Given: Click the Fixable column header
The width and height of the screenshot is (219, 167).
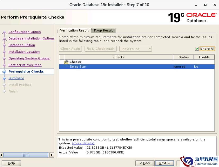Looking at the screenshot, I should [x=204, y=57].
